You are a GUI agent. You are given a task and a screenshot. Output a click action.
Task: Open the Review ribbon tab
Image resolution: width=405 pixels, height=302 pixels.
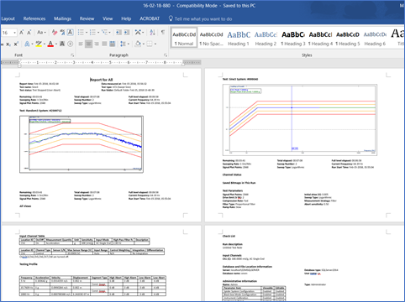tap(87, 18)
